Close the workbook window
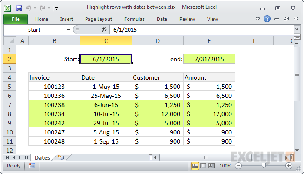The width and height of the screenshot is (304, 174). pyautogui.click(x=296, y=19)
